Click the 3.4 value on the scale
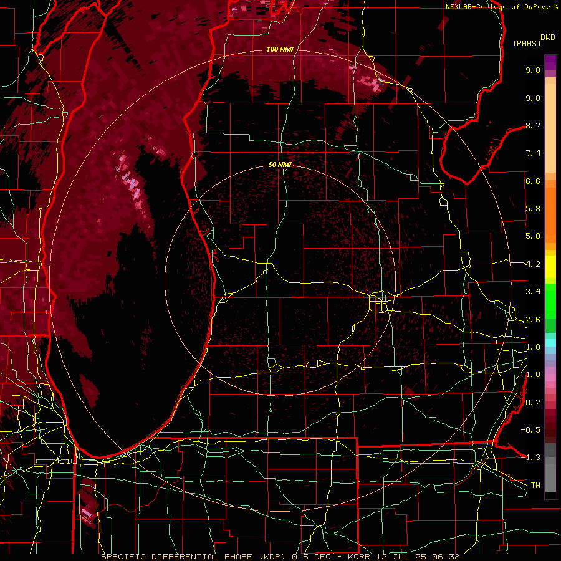Screen dimensions: 561x561 click(533, 292)
